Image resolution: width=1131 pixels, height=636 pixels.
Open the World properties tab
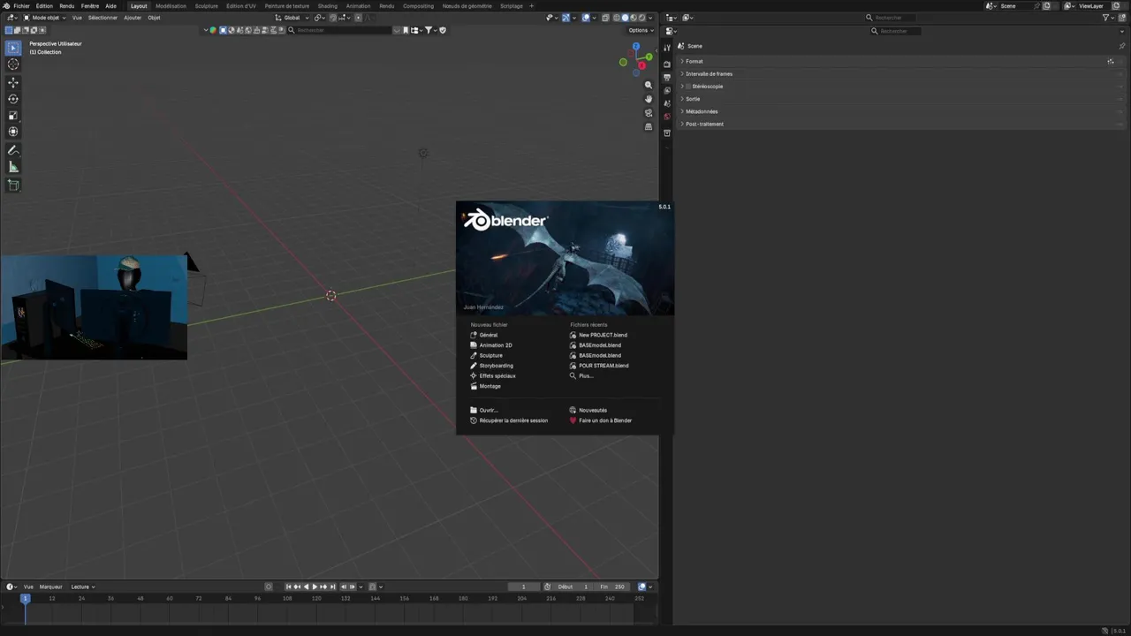point(667,116)
